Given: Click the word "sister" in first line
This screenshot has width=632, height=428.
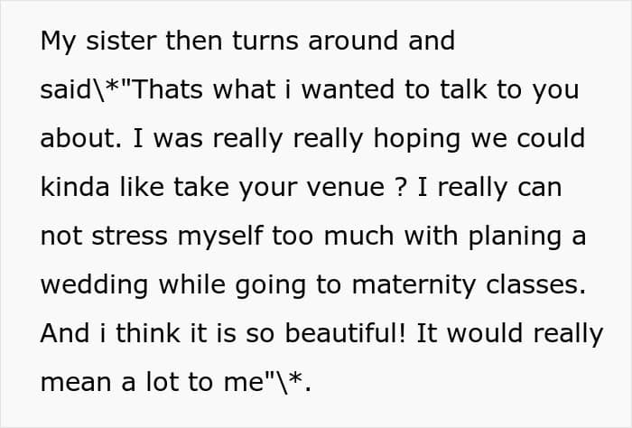Looking at the screenshot, I should pyautogui.click(x=121, y=41).
